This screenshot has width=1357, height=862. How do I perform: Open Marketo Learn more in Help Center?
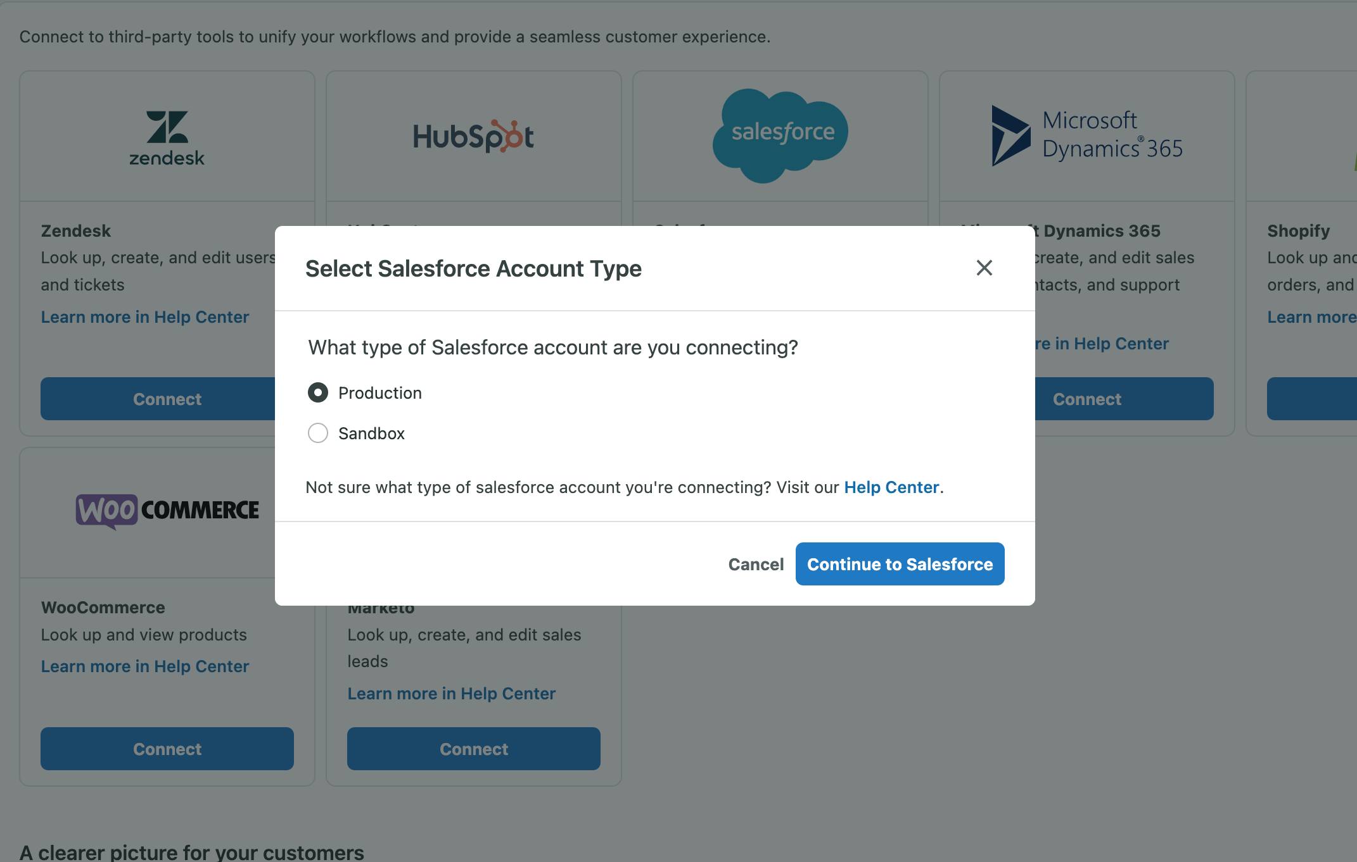[452, 693]
